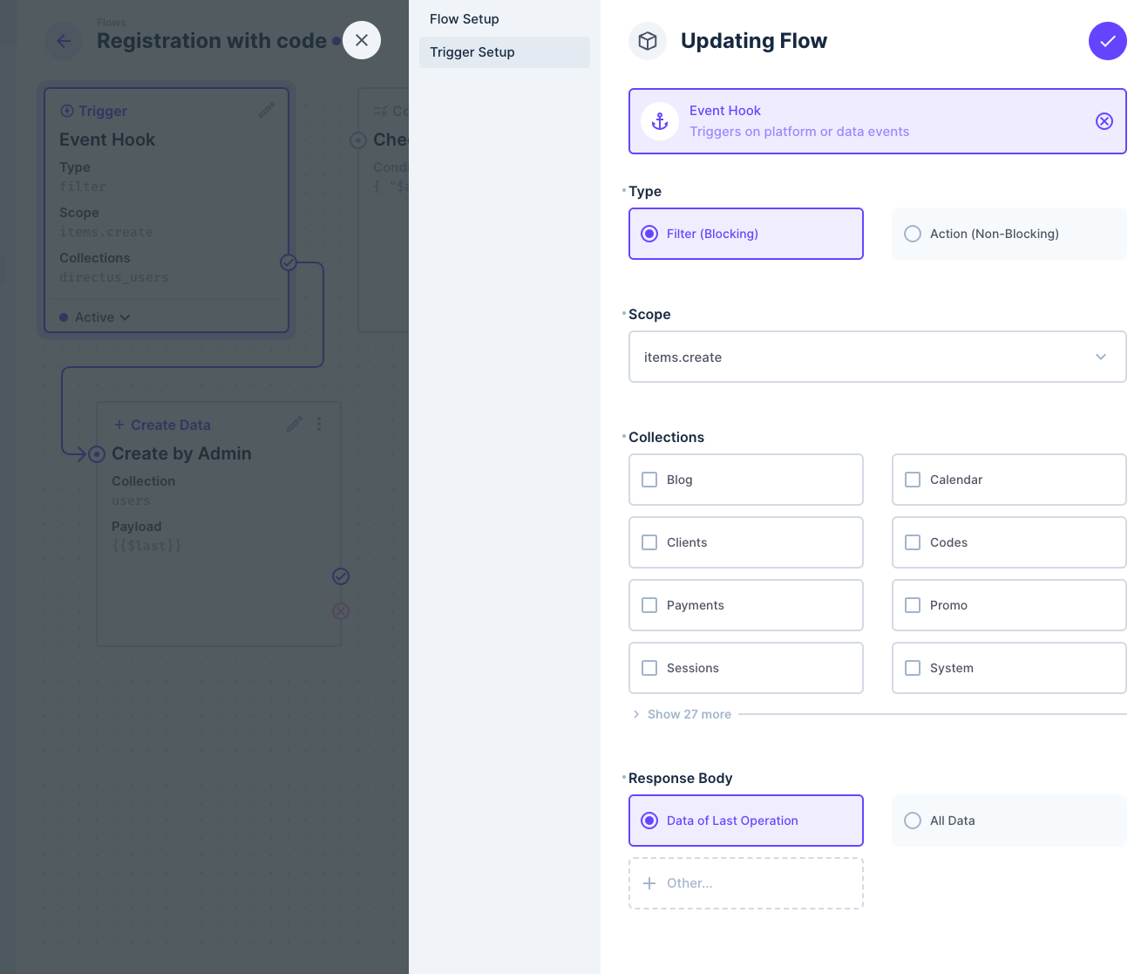The image size is (1148, 974).
Task: Click the back arrow beside Registration with code
Action: [63, 40]
